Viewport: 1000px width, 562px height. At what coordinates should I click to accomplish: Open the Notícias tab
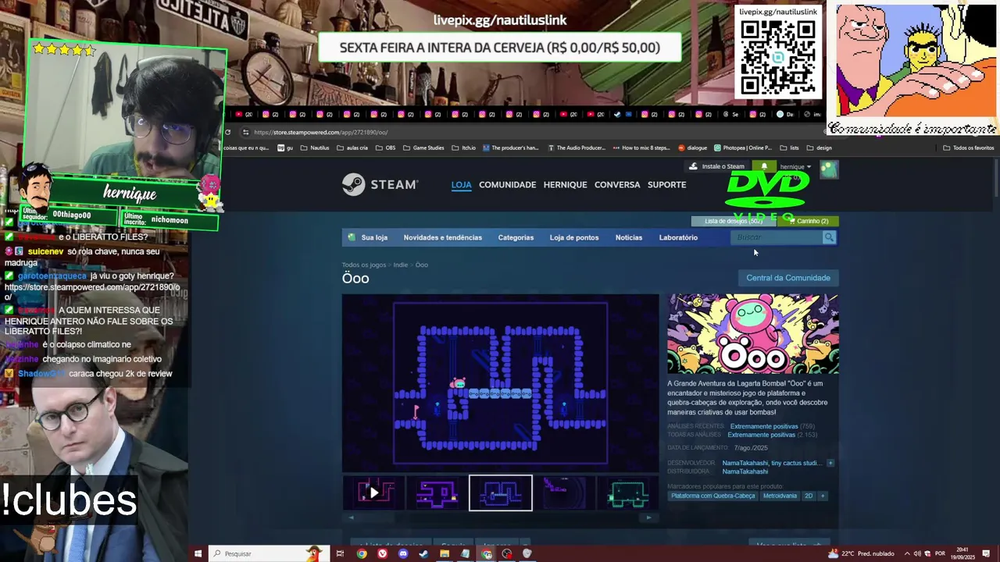(x=629, y=237)
